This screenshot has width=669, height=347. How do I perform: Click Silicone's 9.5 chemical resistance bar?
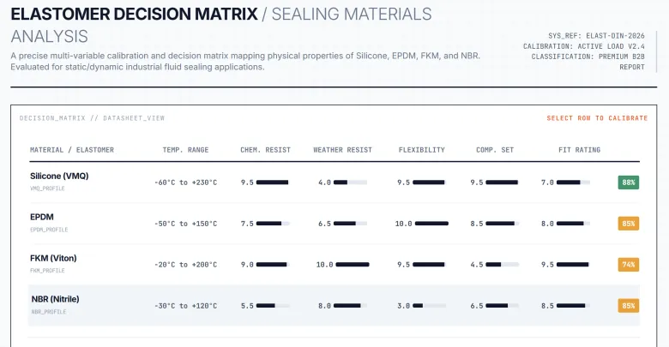(x=273, y=182)
